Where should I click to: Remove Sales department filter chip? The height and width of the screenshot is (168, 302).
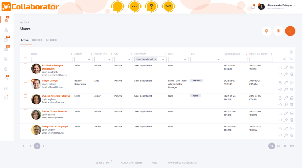point(156,59)
